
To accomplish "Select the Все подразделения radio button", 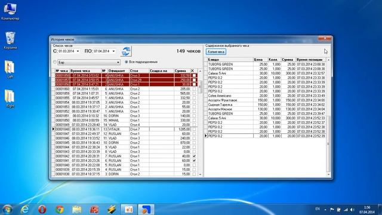I will [x=127, y=62].
